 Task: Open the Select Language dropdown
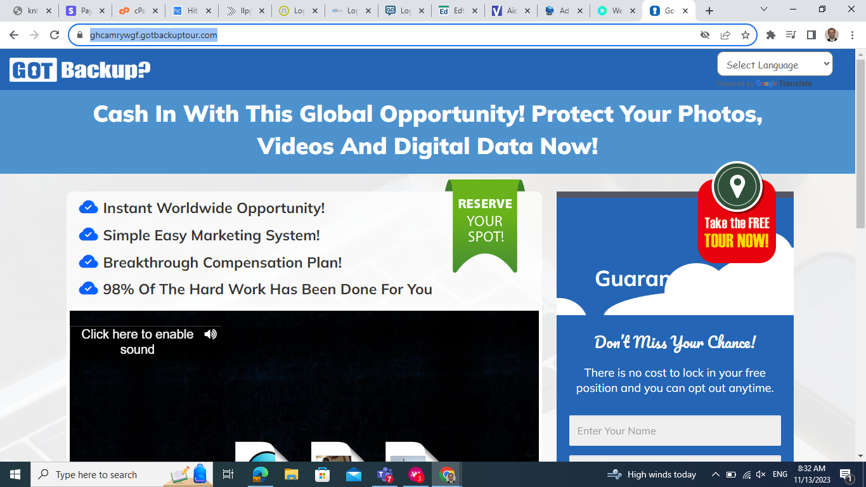pyautogui.click(x=775, y=64)
